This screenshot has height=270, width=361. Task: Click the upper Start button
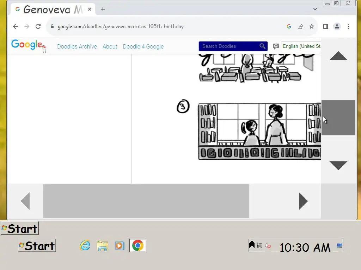tap(20, 228)
